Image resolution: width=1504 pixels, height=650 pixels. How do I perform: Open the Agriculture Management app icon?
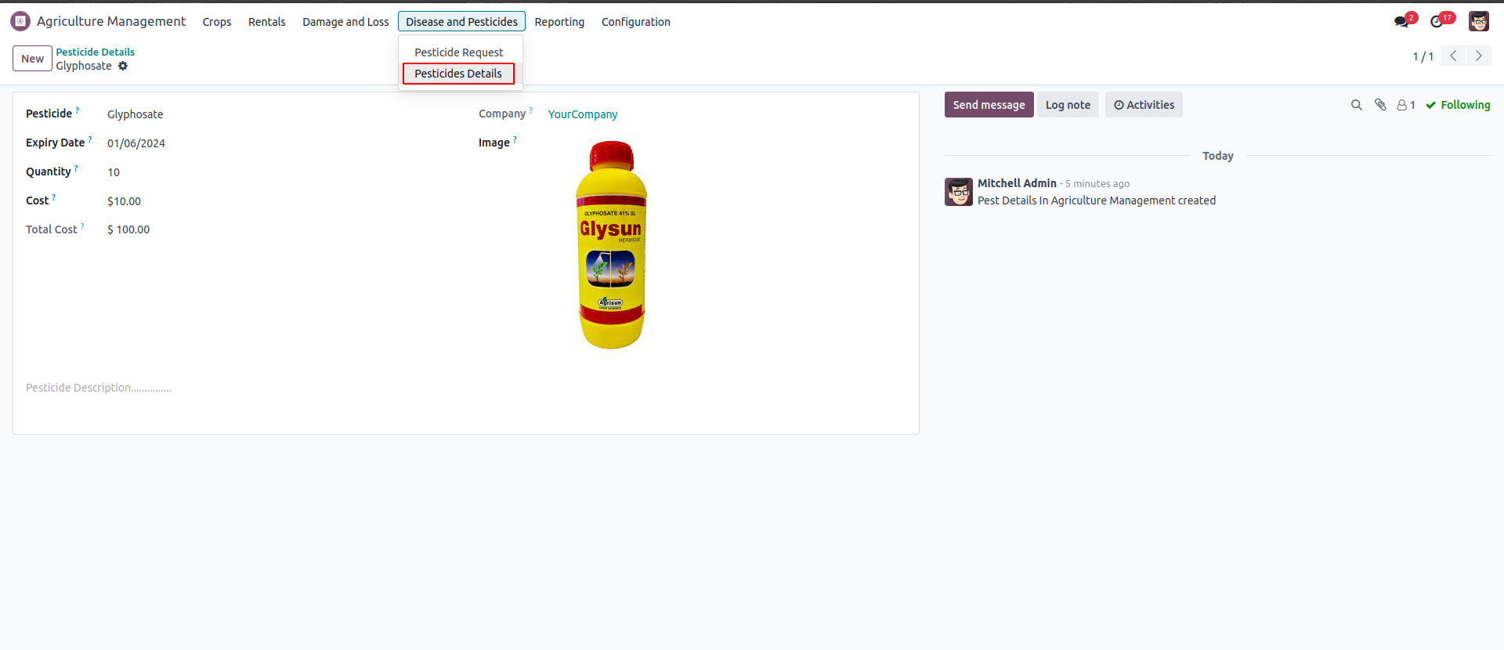click(x=20, y=21)
